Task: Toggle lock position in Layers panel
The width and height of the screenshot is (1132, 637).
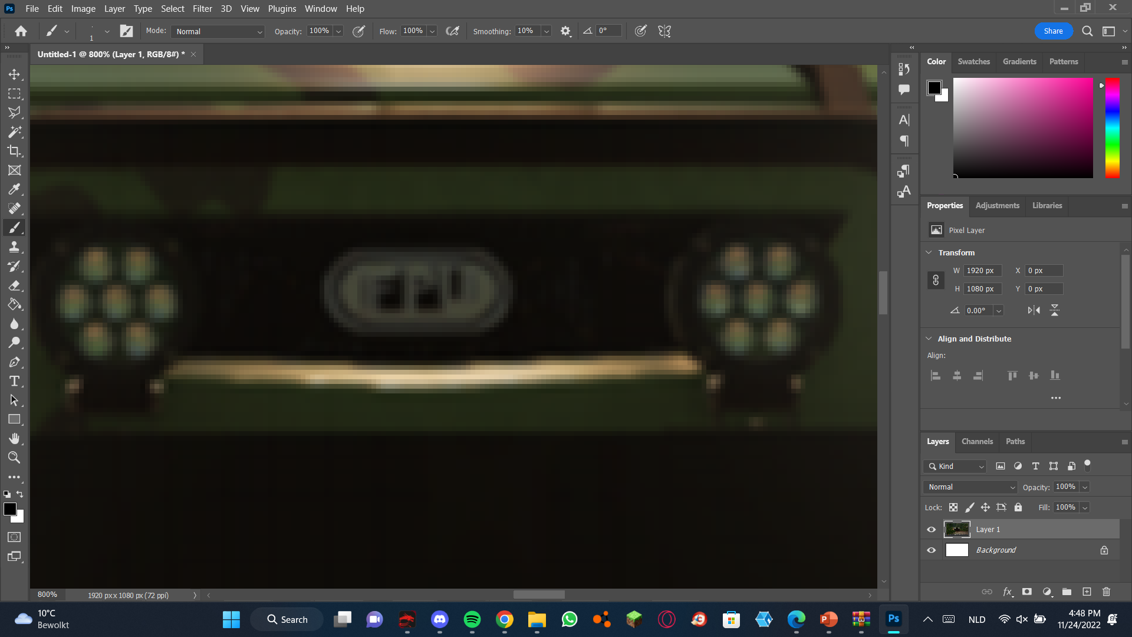Action: pyautogui.click(x=985, y=507)
